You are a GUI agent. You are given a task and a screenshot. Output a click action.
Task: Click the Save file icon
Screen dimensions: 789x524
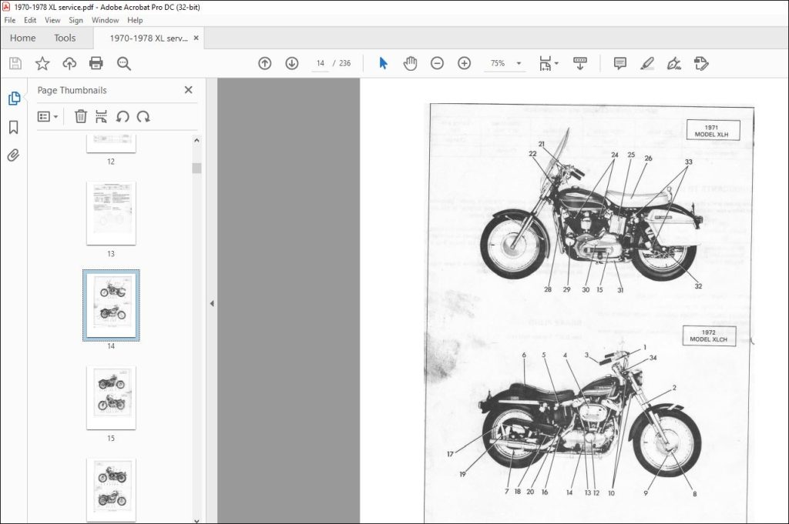(15, 63)
